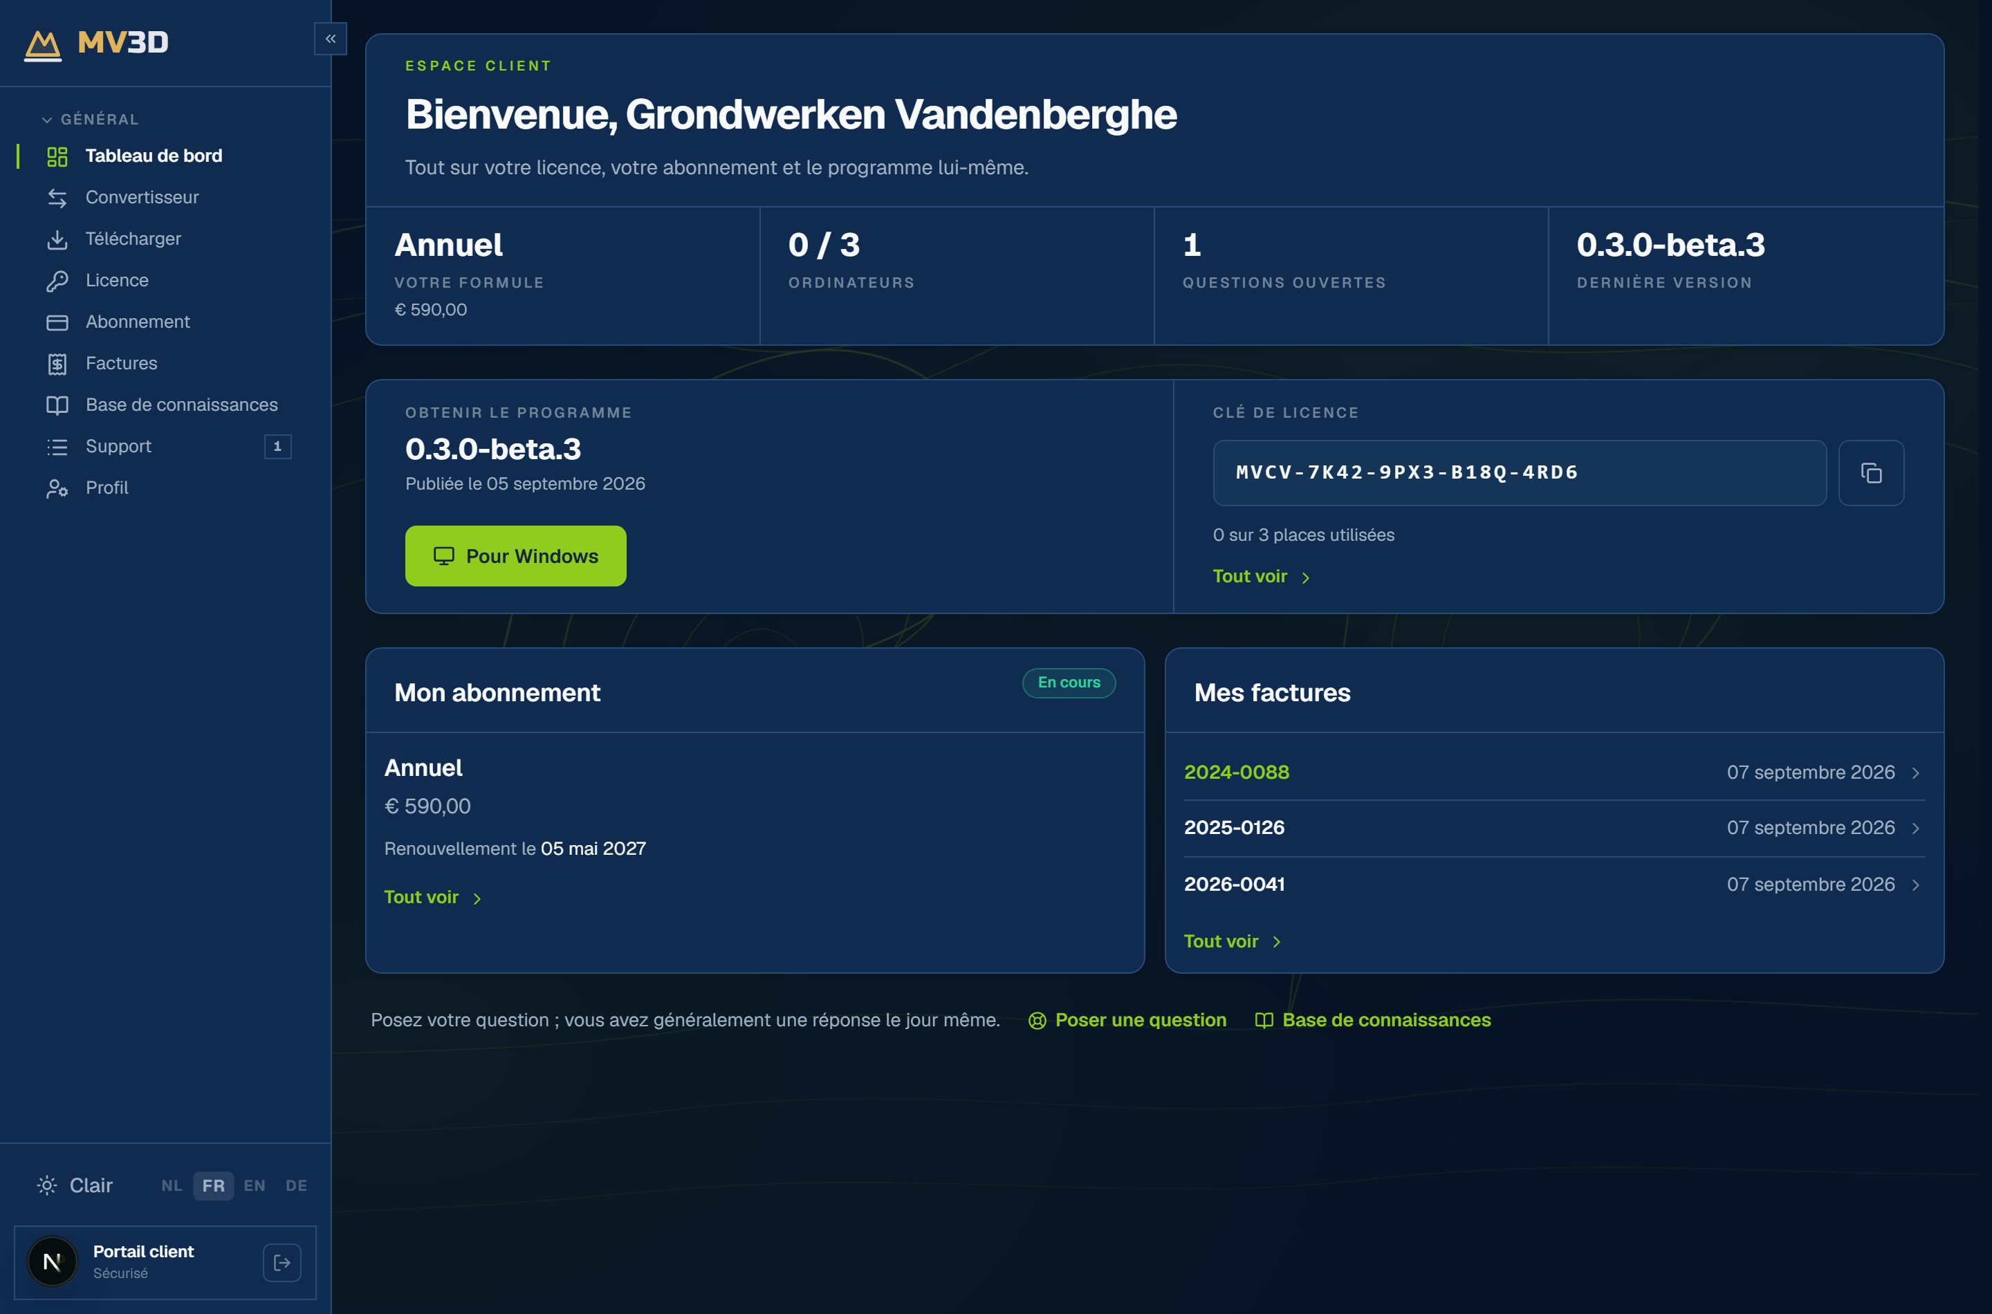Go to Télécharger page
1992x1314 pixels.
(165, 239)
